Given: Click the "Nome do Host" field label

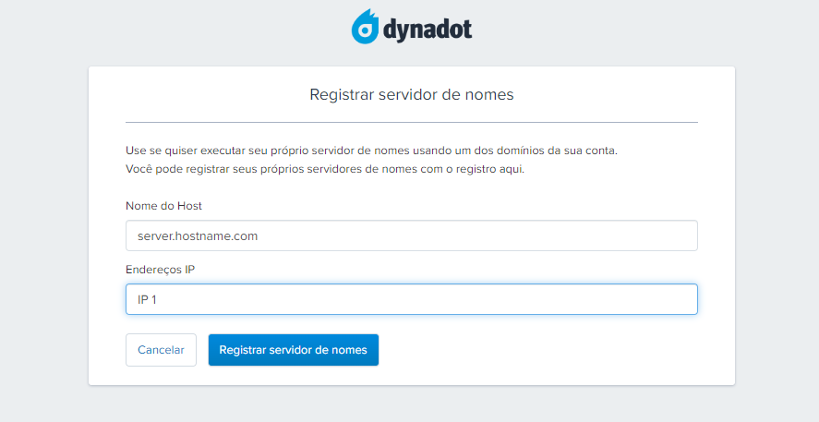Looking at the screenshot, I should pyautogui.click(x=164, y=206).
